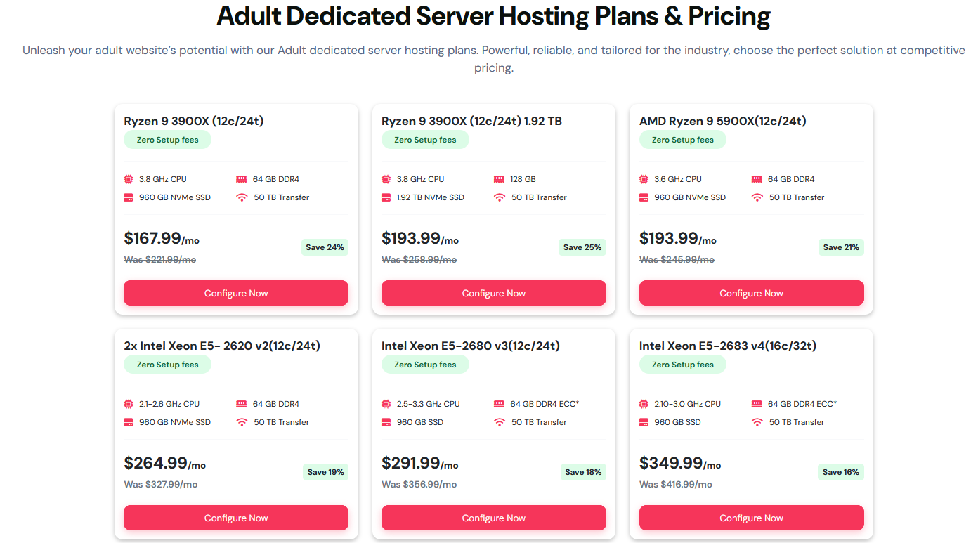This screenshot has width=978, height=543.
Task: Click the "$167.99/mo" price
Action: pos(162,239)
